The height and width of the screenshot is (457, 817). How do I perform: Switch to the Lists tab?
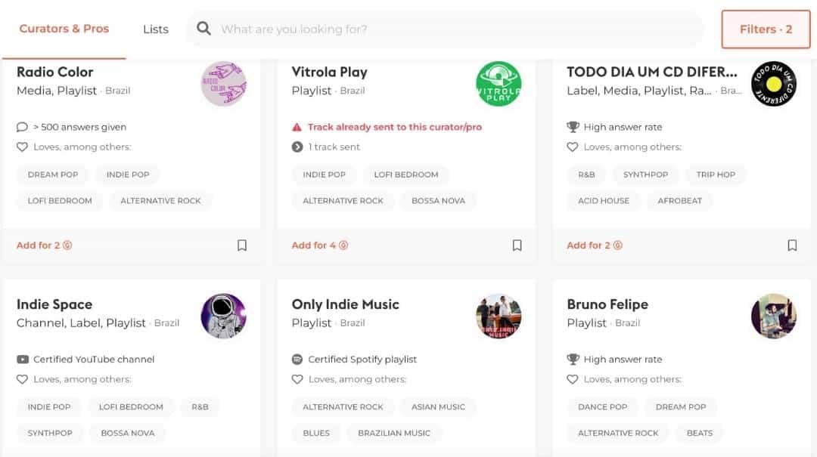pyautogui.click(x=156, y=29)
